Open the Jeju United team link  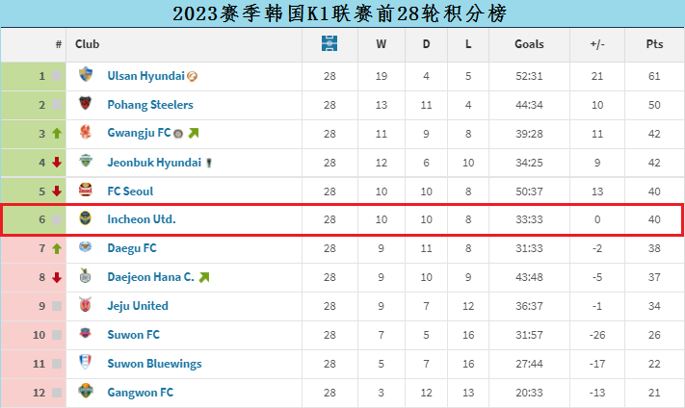point(138,306)
